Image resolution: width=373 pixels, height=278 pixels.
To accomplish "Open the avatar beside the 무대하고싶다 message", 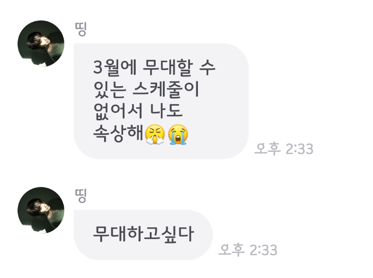I will (x=41, y=210).
